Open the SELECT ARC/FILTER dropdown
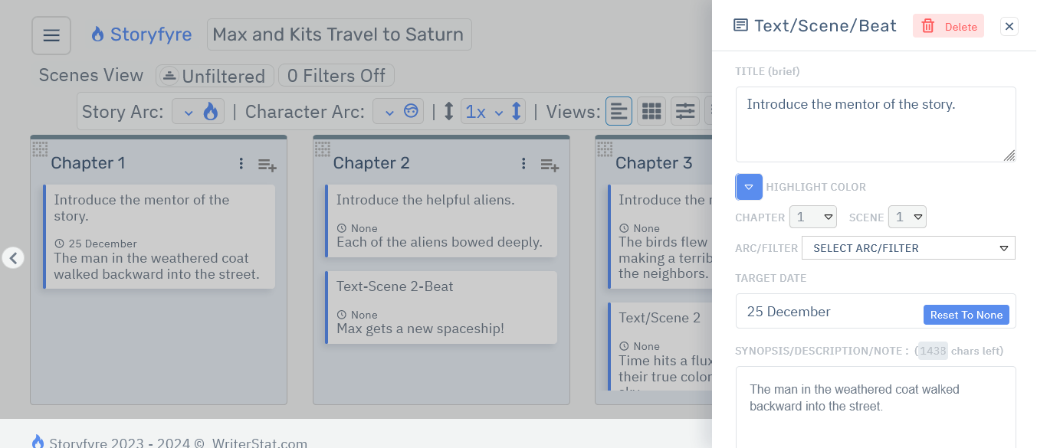1037x448 pixels. click(908, 247)
